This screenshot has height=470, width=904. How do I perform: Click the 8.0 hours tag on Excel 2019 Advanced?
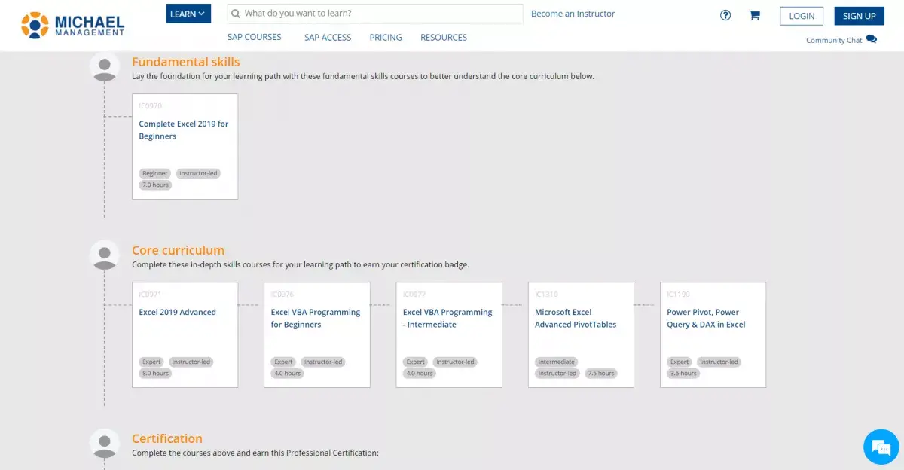coord(156,373)
